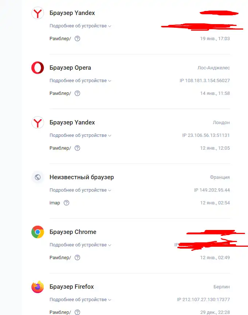Screen dimensions: 248x315
Task: Expand device details for London Yandex session
Action: (80, 135)
